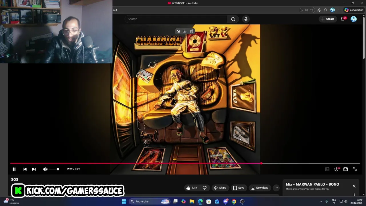Viewport: 366px width, 206px height.
Task: Open the YouTube Create menu
Action: coord(327,19)
